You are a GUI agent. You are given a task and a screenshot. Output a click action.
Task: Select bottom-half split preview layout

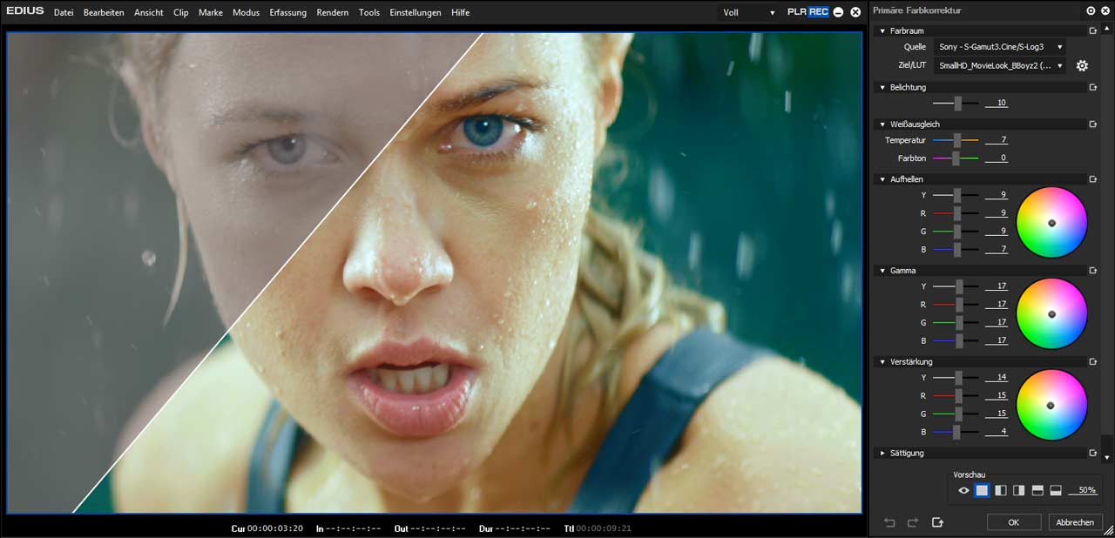tap(1056, 491)
